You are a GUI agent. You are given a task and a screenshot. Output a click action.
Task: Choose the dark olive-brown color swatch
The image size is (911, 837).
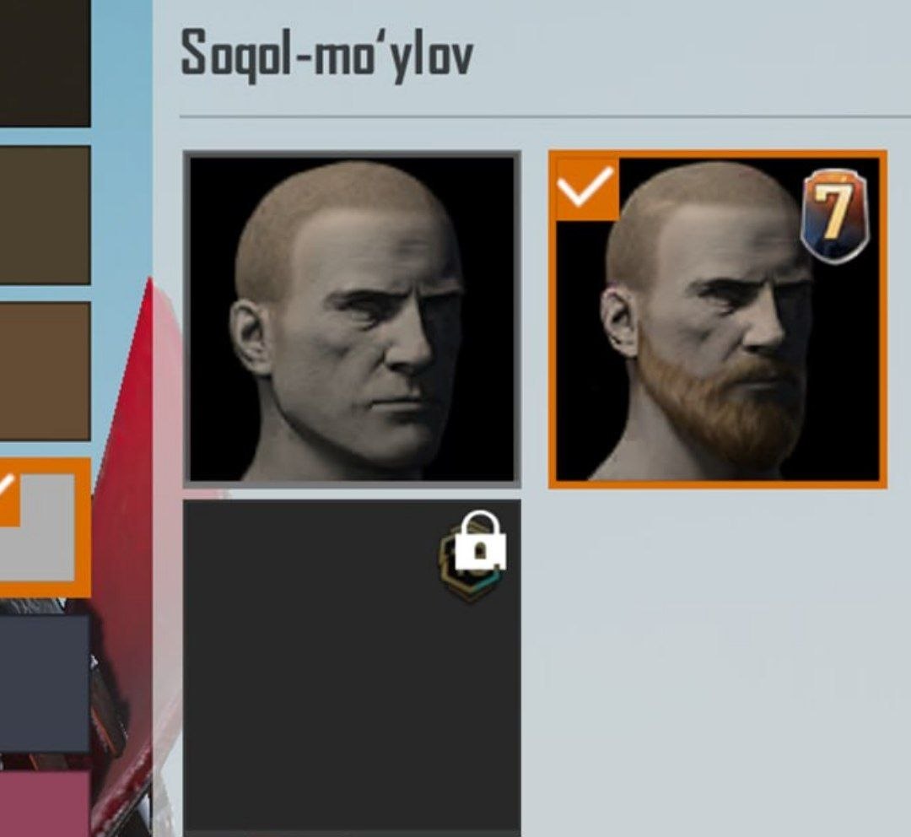pos(46,215)
